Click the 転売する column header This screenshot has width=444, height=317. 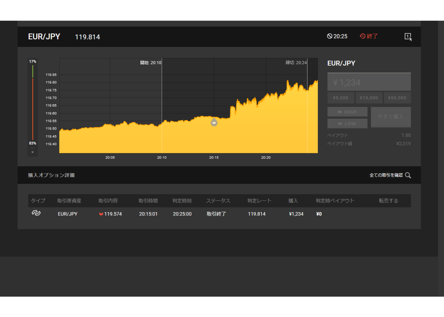pos(388,201)
